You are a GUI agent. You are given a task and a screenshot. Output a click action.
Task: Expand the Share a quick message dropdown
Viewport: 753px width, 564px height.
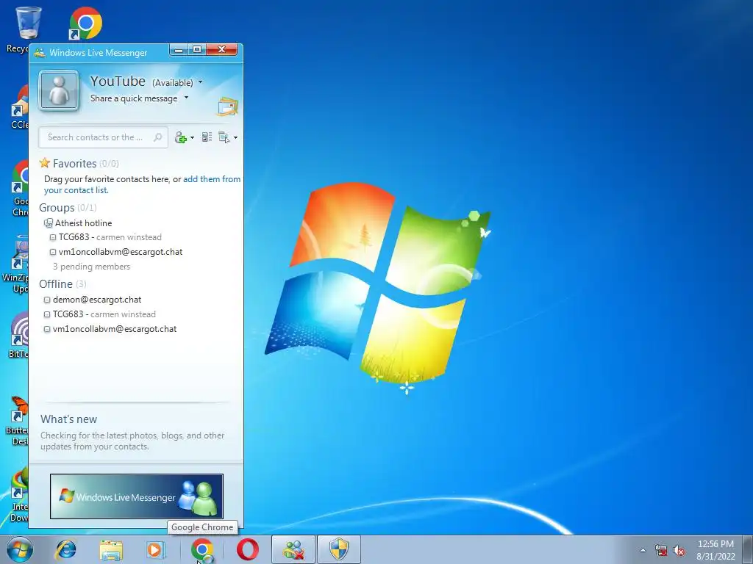(x=186, y=98)
